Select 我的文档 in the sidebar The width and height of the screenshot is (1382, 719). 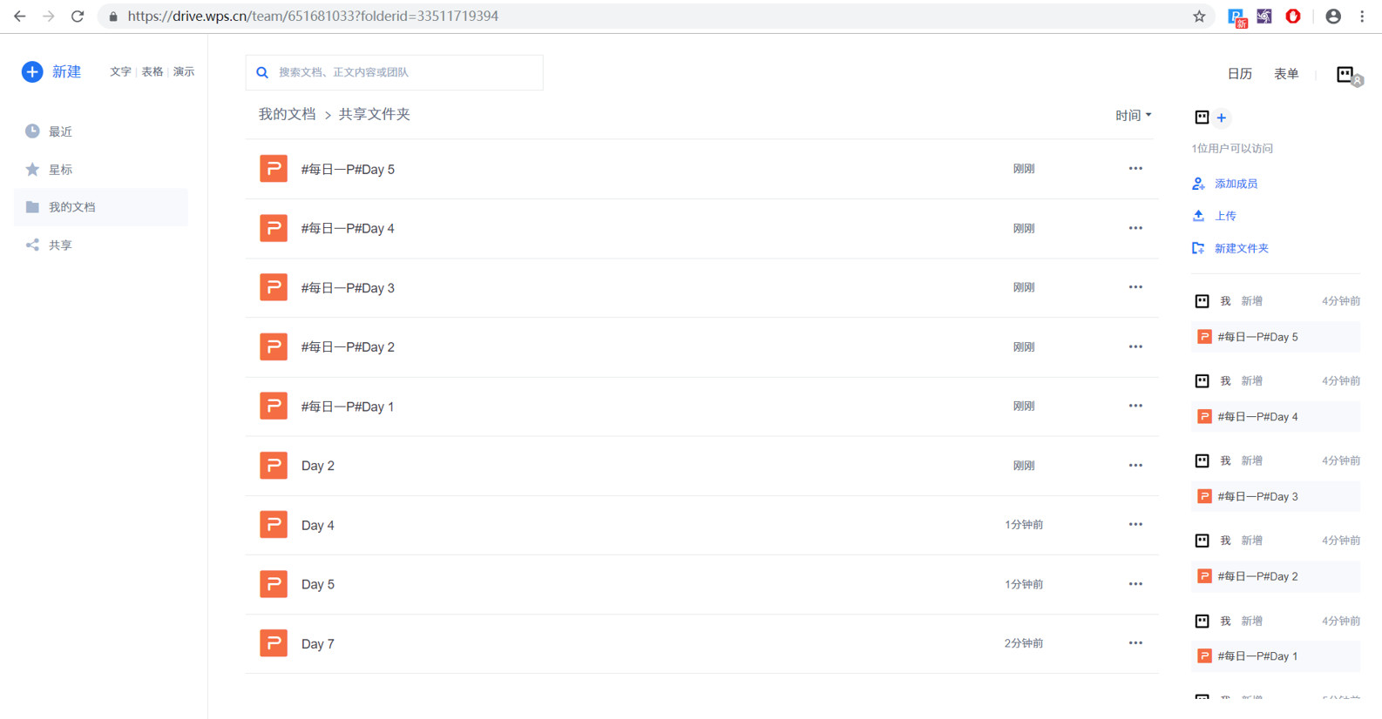pyautogui.click(x=72, y=207)
